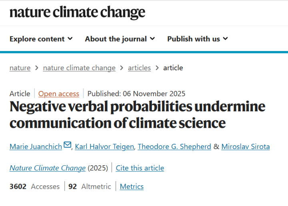Open the article Metrics page

pos(132,186)
